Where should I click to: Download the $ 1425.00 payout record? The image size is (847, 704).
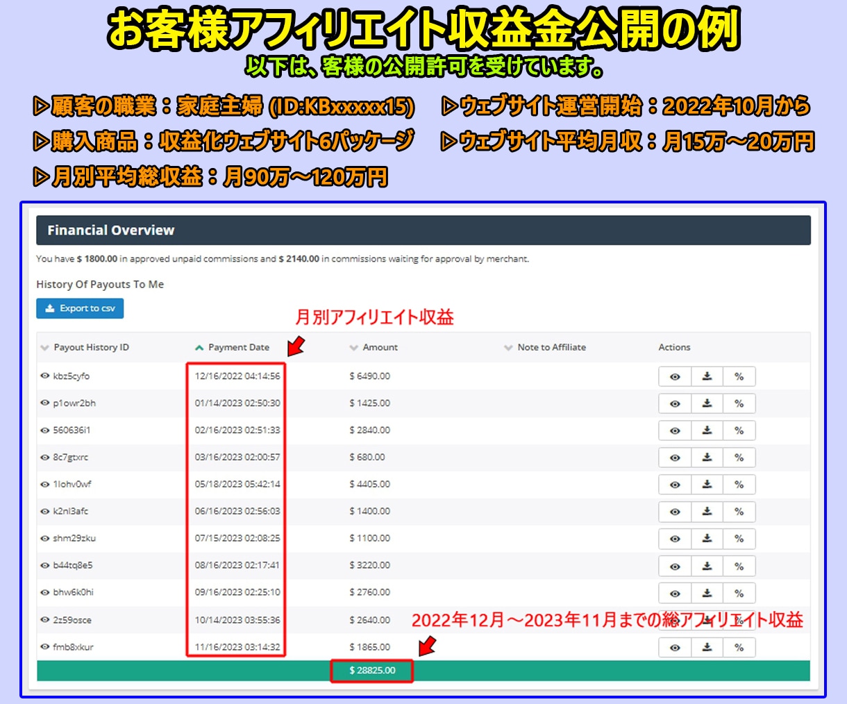pyautogui.click(x=707, y=403)
